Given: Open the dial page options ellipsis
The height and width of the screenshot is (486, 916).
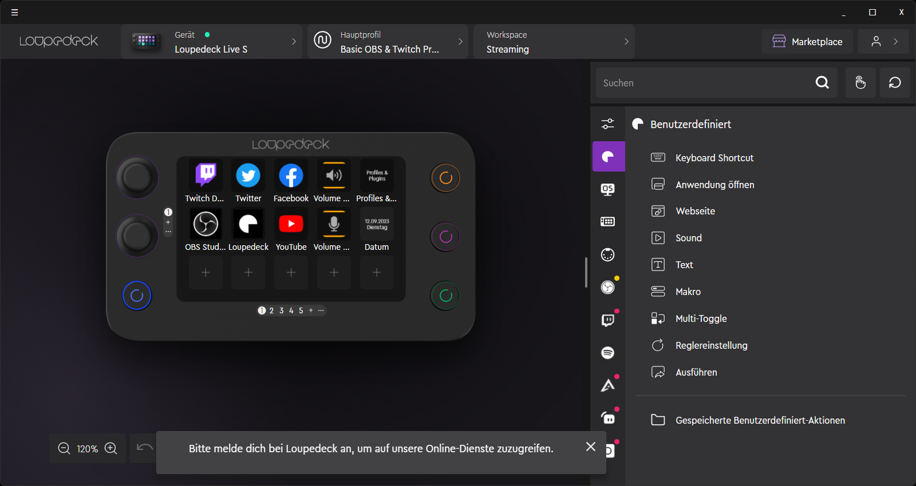Looking at the screenshot, I should click(168, 232).
